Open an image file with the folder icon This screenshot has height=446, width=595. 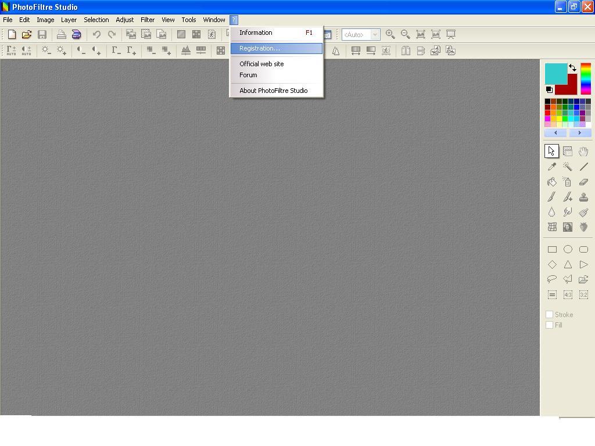(x=27, y=34)
